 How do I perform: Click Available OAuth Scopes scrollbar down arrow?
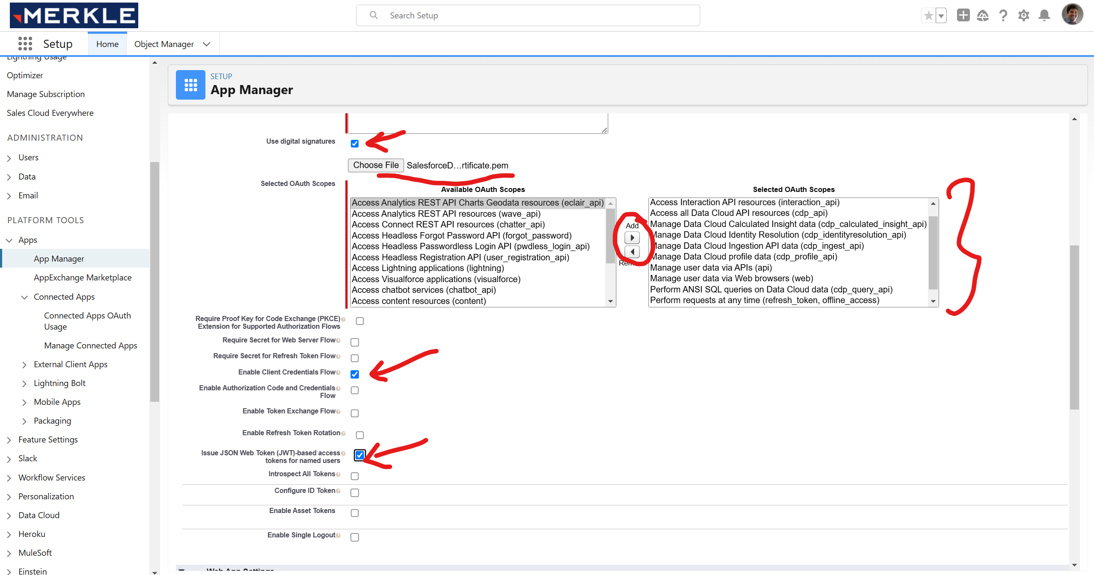pyautogui.click(x=611, y=301)
